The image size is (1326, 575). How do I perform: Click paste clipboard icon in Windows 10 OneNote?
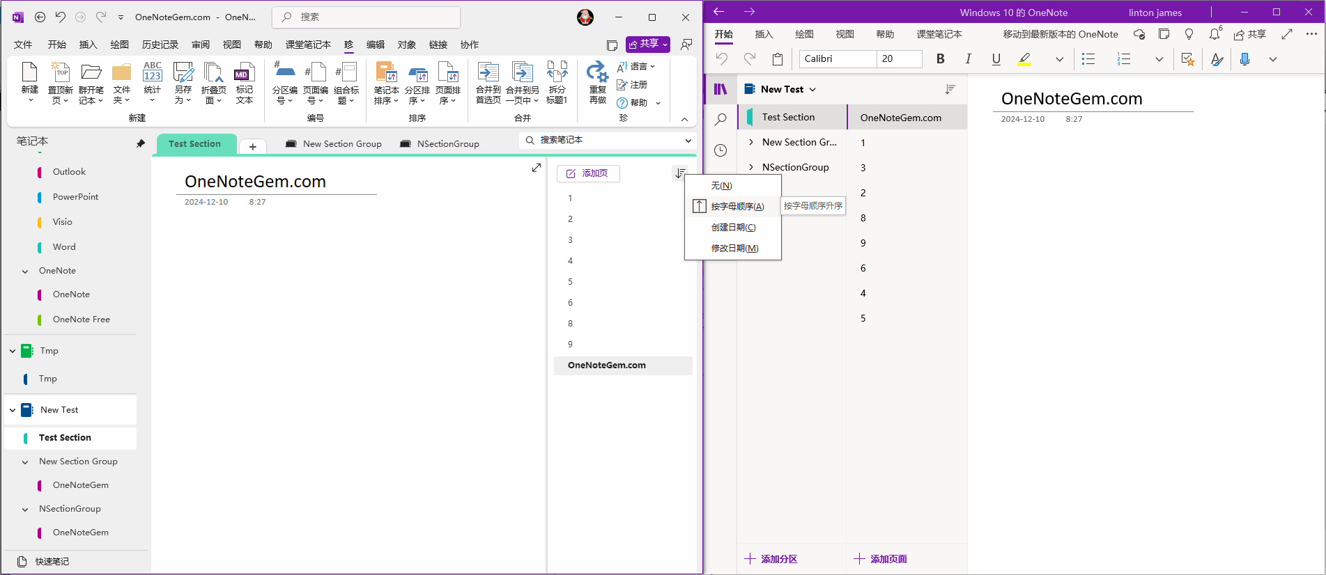pyautogui.click(x=778, y=59)
